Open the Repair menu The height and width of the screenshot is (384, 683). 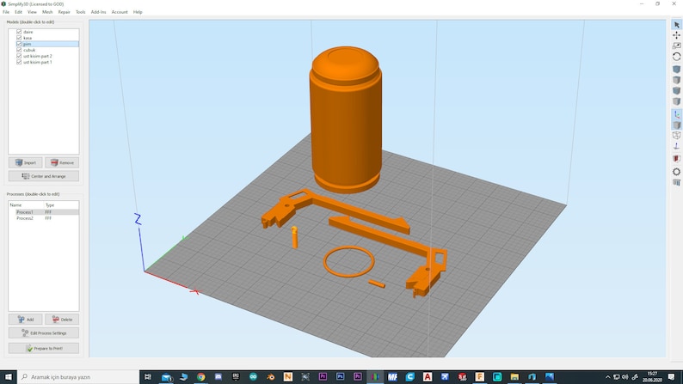pos(64,12)
